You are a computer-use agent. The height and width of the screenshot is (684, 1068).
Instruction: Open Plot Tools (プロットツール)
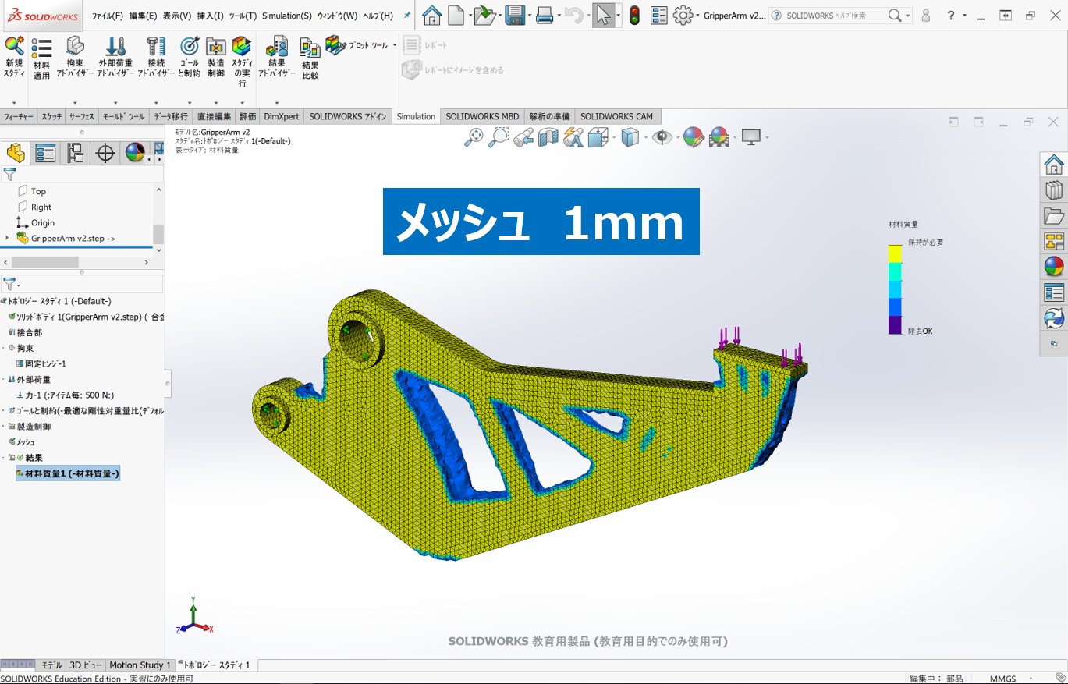357,45
